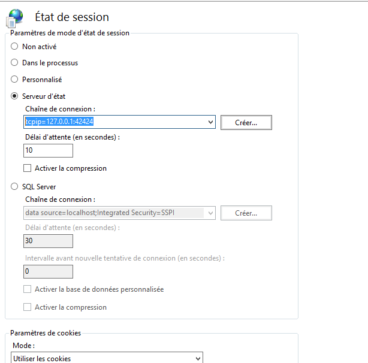Open the SQL data source connection dropdown
The image size is (368, 363).
(210, 213)
